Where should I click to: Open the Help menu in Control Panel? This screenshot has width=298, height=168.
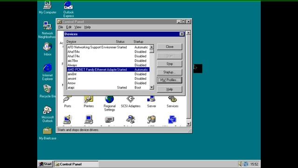pyautogui.click(x=88, y=27)
